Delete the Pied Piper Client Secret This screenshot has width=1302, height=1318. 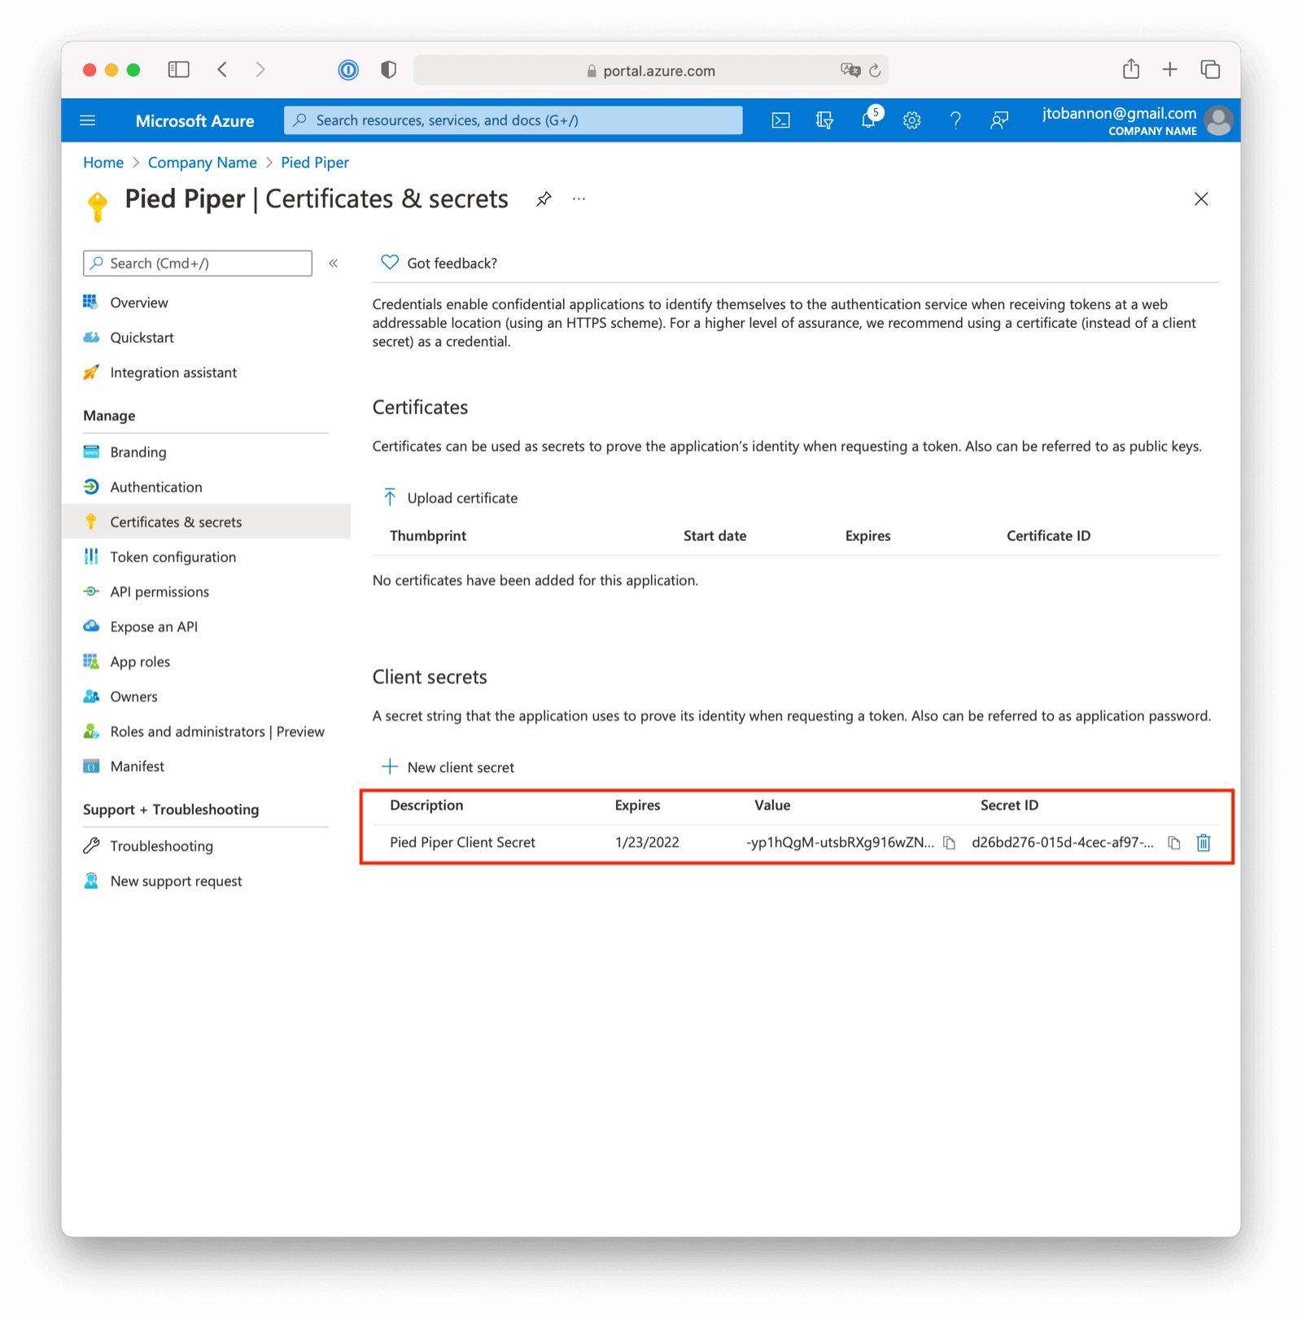point(1204,843)
